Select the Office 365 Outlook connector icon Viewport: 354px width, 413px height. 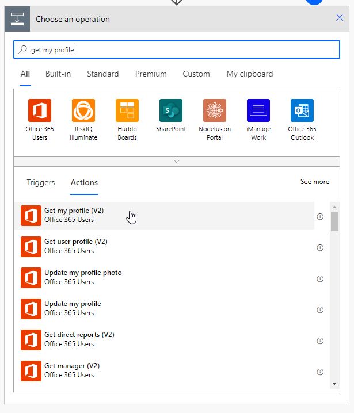[302, 110]
